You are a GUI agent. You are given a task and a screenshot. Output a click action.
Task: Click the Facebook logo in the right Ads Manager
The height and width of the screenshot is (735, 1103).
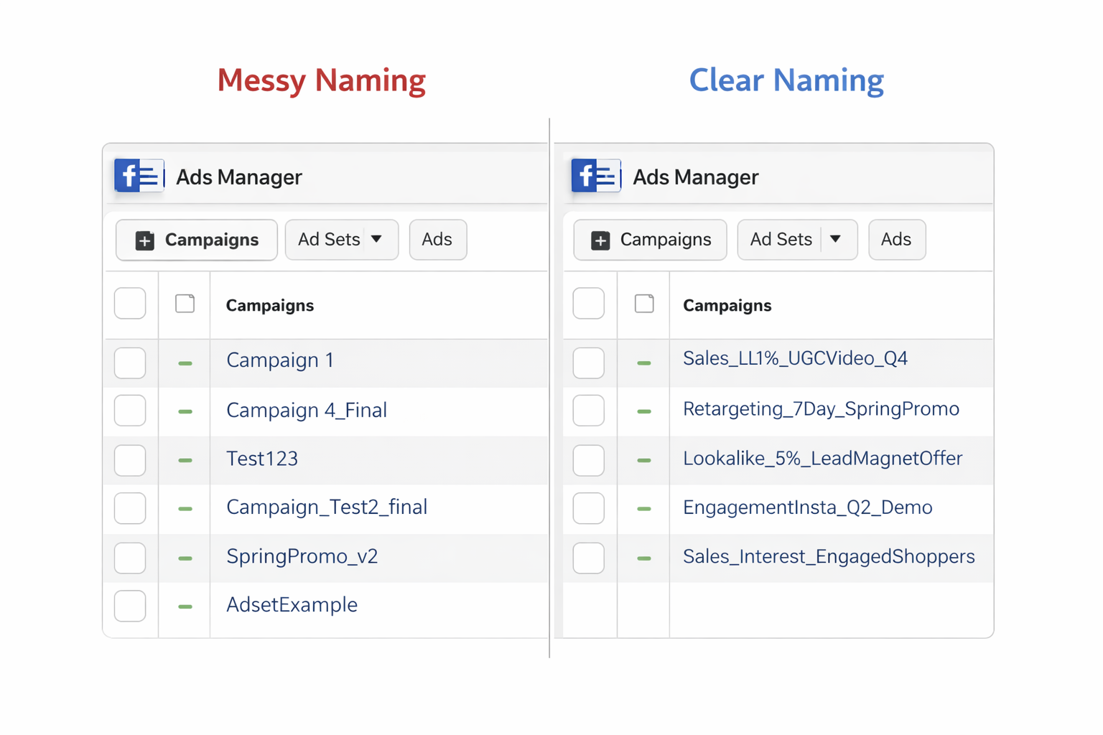tap(595, 175)
